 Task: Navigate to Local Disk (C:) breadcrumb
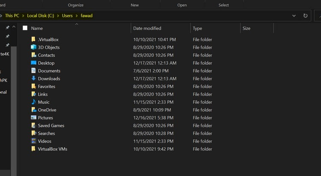tap(41, 15)
